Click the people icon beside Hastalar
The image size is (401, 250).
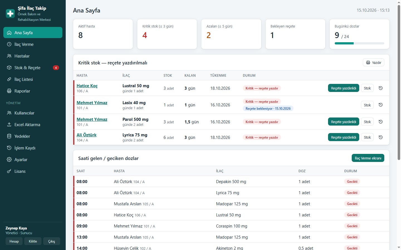(9, 56)
